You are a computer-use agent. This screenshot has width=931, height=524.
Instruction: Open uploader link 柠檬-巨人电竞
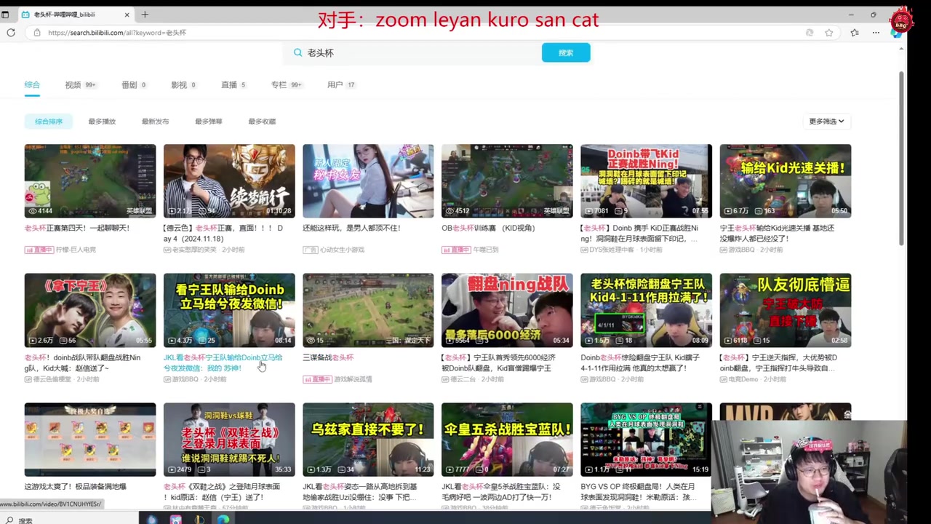[x=76, y=250]
